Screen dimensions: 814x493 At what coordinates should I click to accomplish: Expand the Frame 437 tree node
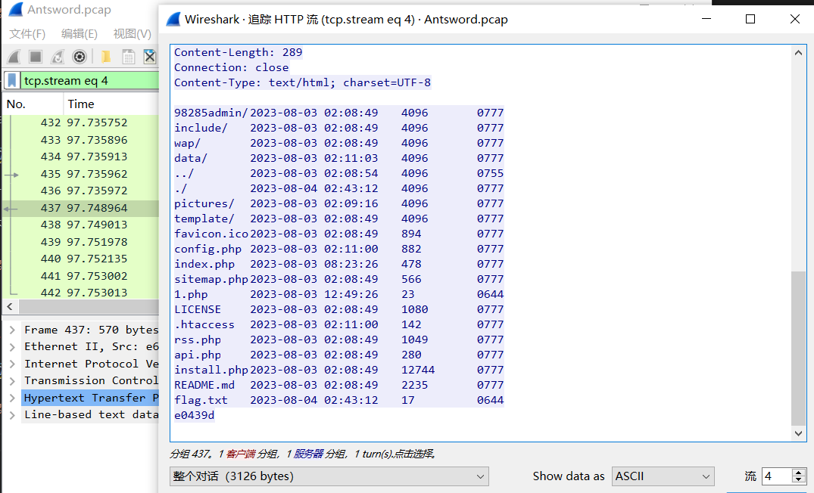13,330
